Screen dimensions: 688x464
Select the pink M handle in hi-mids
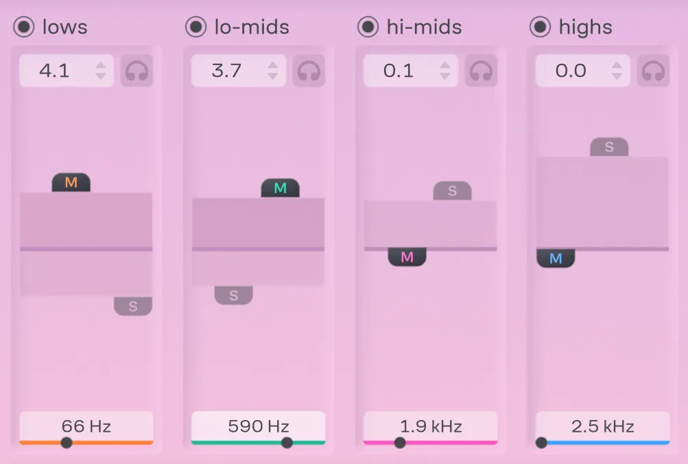[407, 257]
